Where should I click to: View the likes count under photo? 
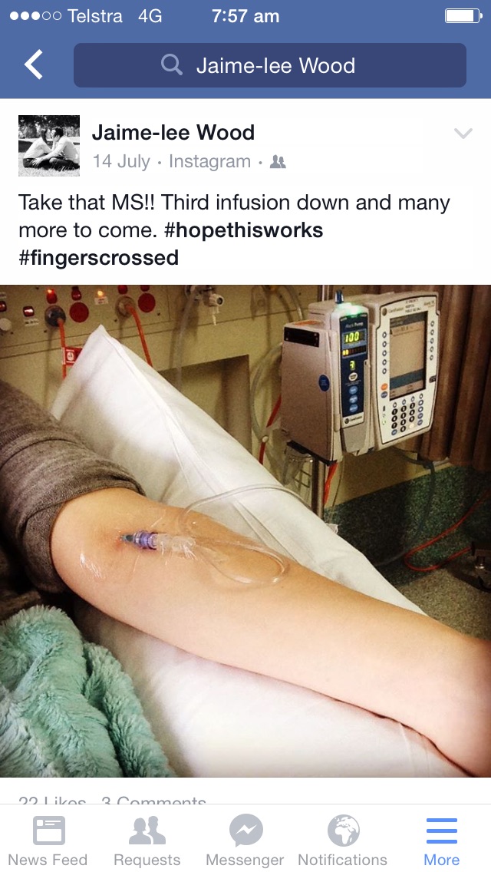coord(52,800)
